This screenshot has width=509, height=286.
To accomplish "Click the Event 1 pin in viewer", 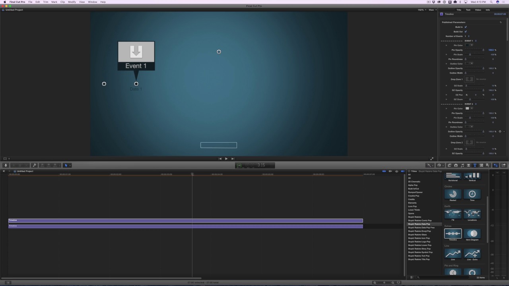I will pos(136,56).
